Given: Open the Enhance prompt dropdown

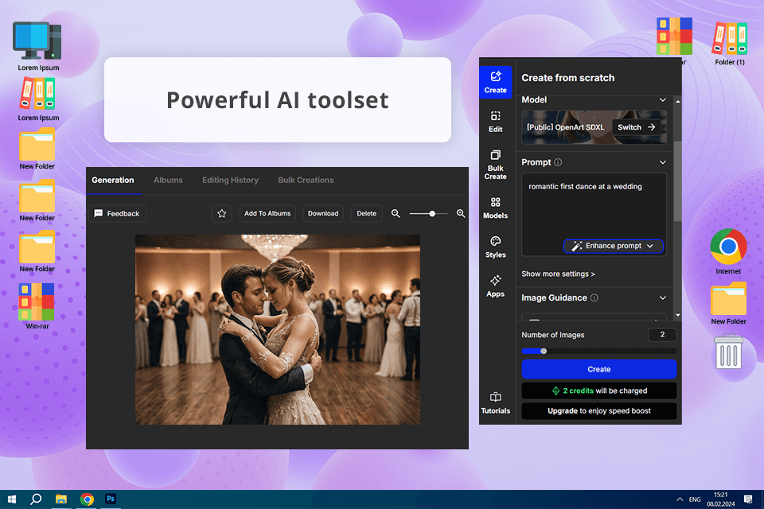Looking at the screenshot, I should click(x=613, y=246).
